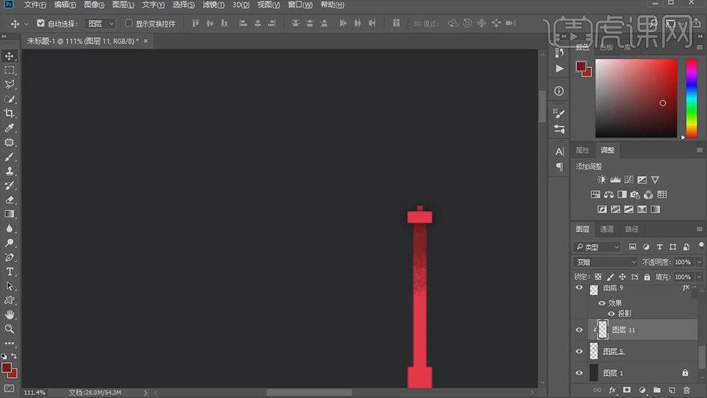Select the Pen tool
The image size is (707, 398).
pos(9,257)
